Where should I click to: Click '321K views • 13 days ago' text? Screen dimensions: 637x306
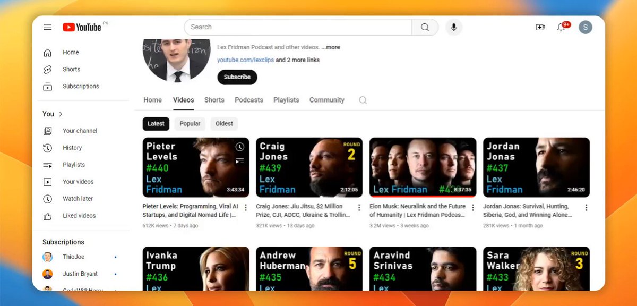tap(285, 226)
